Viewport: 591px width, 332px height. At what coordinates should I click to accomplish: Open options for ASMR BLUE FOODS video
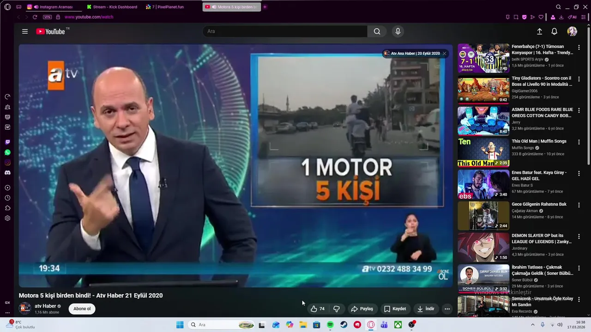point(579,111)
